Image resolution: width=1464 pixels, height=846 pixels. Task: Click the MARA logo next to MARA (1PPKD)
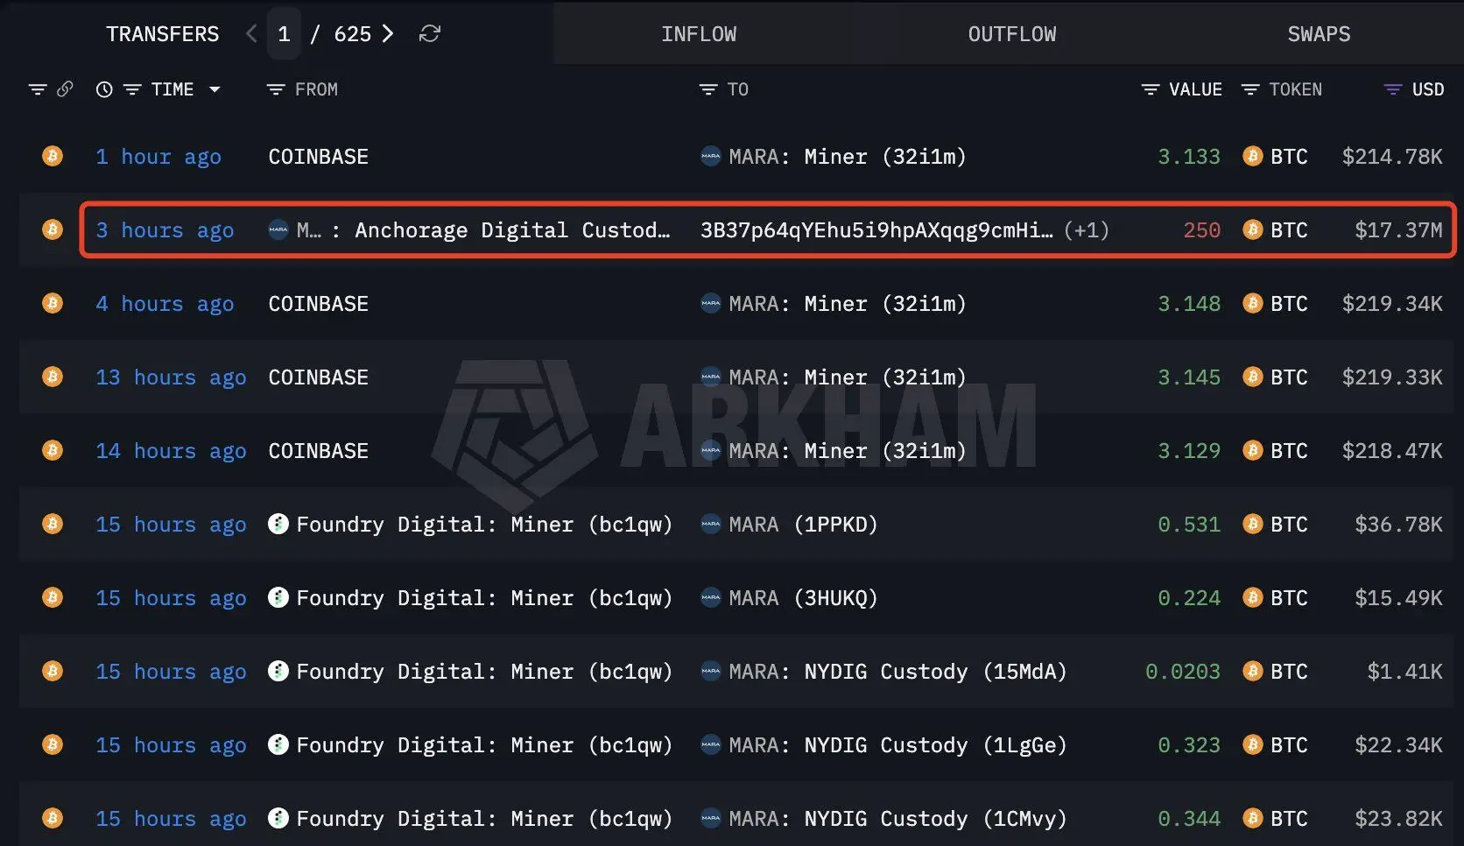pos(711,524)
